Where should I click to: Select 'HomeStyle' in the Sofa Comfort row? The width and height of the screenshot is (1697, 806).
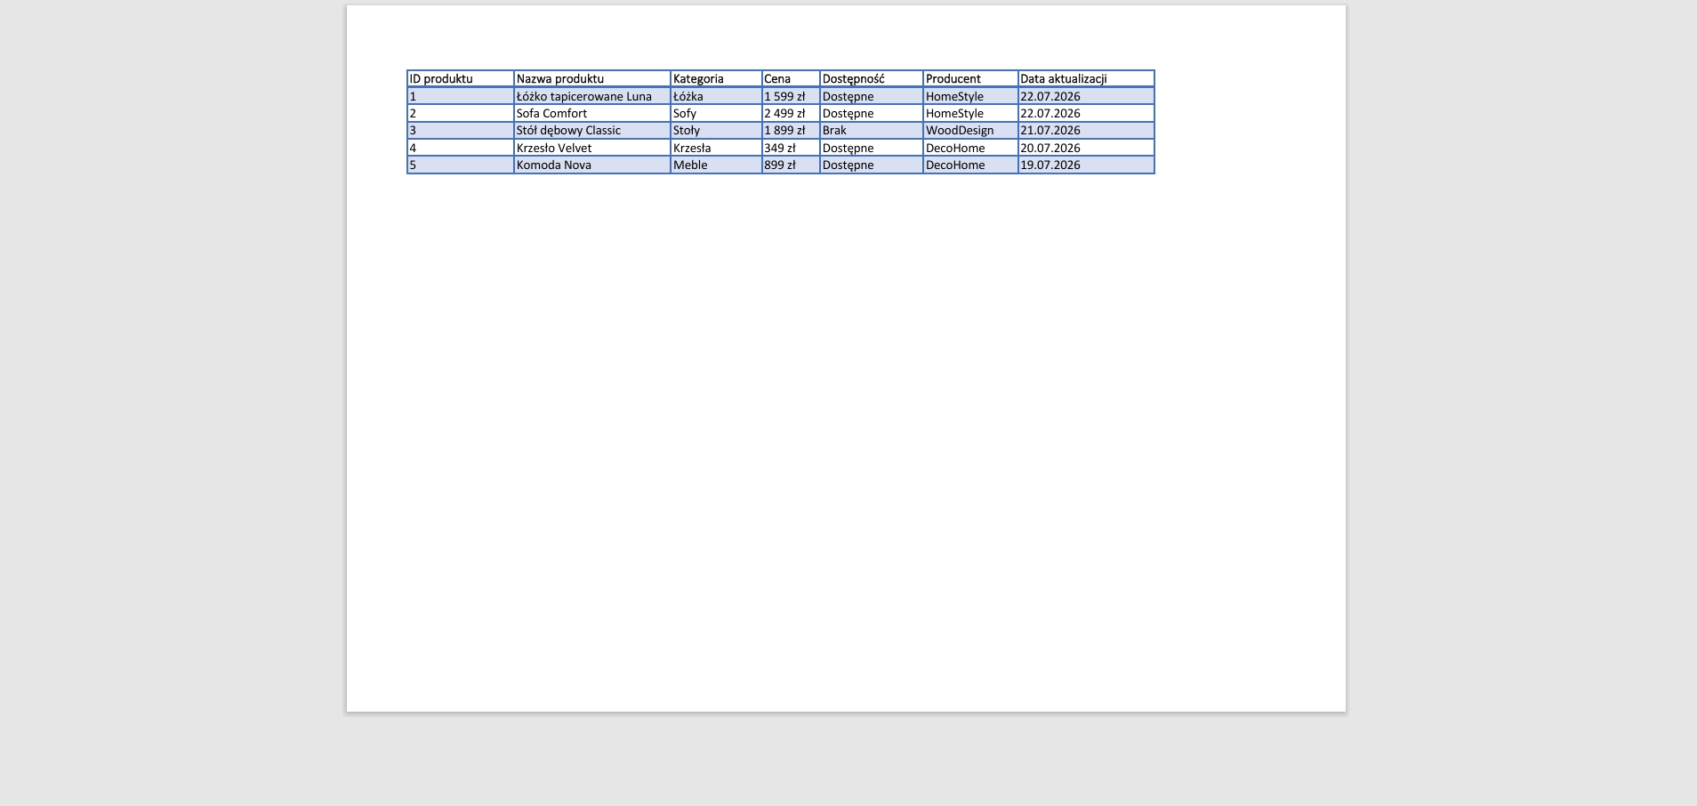pyautogui.click(x=970, y=113)
